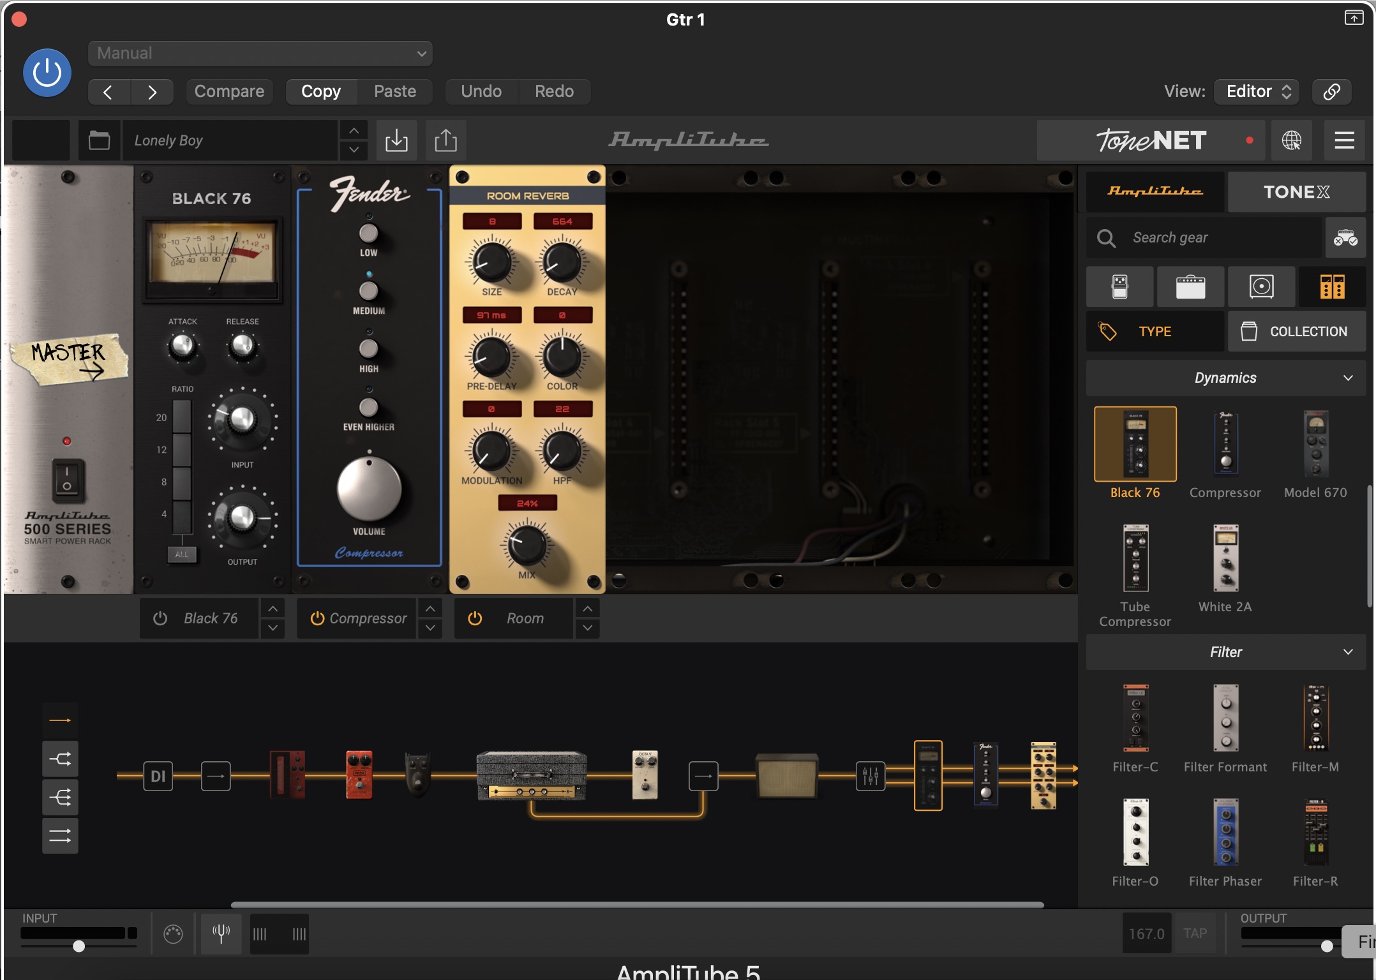Select the stomp pedal gear category icon
The height and width of the screenshot is (980, 1376).
(1119, 286)
